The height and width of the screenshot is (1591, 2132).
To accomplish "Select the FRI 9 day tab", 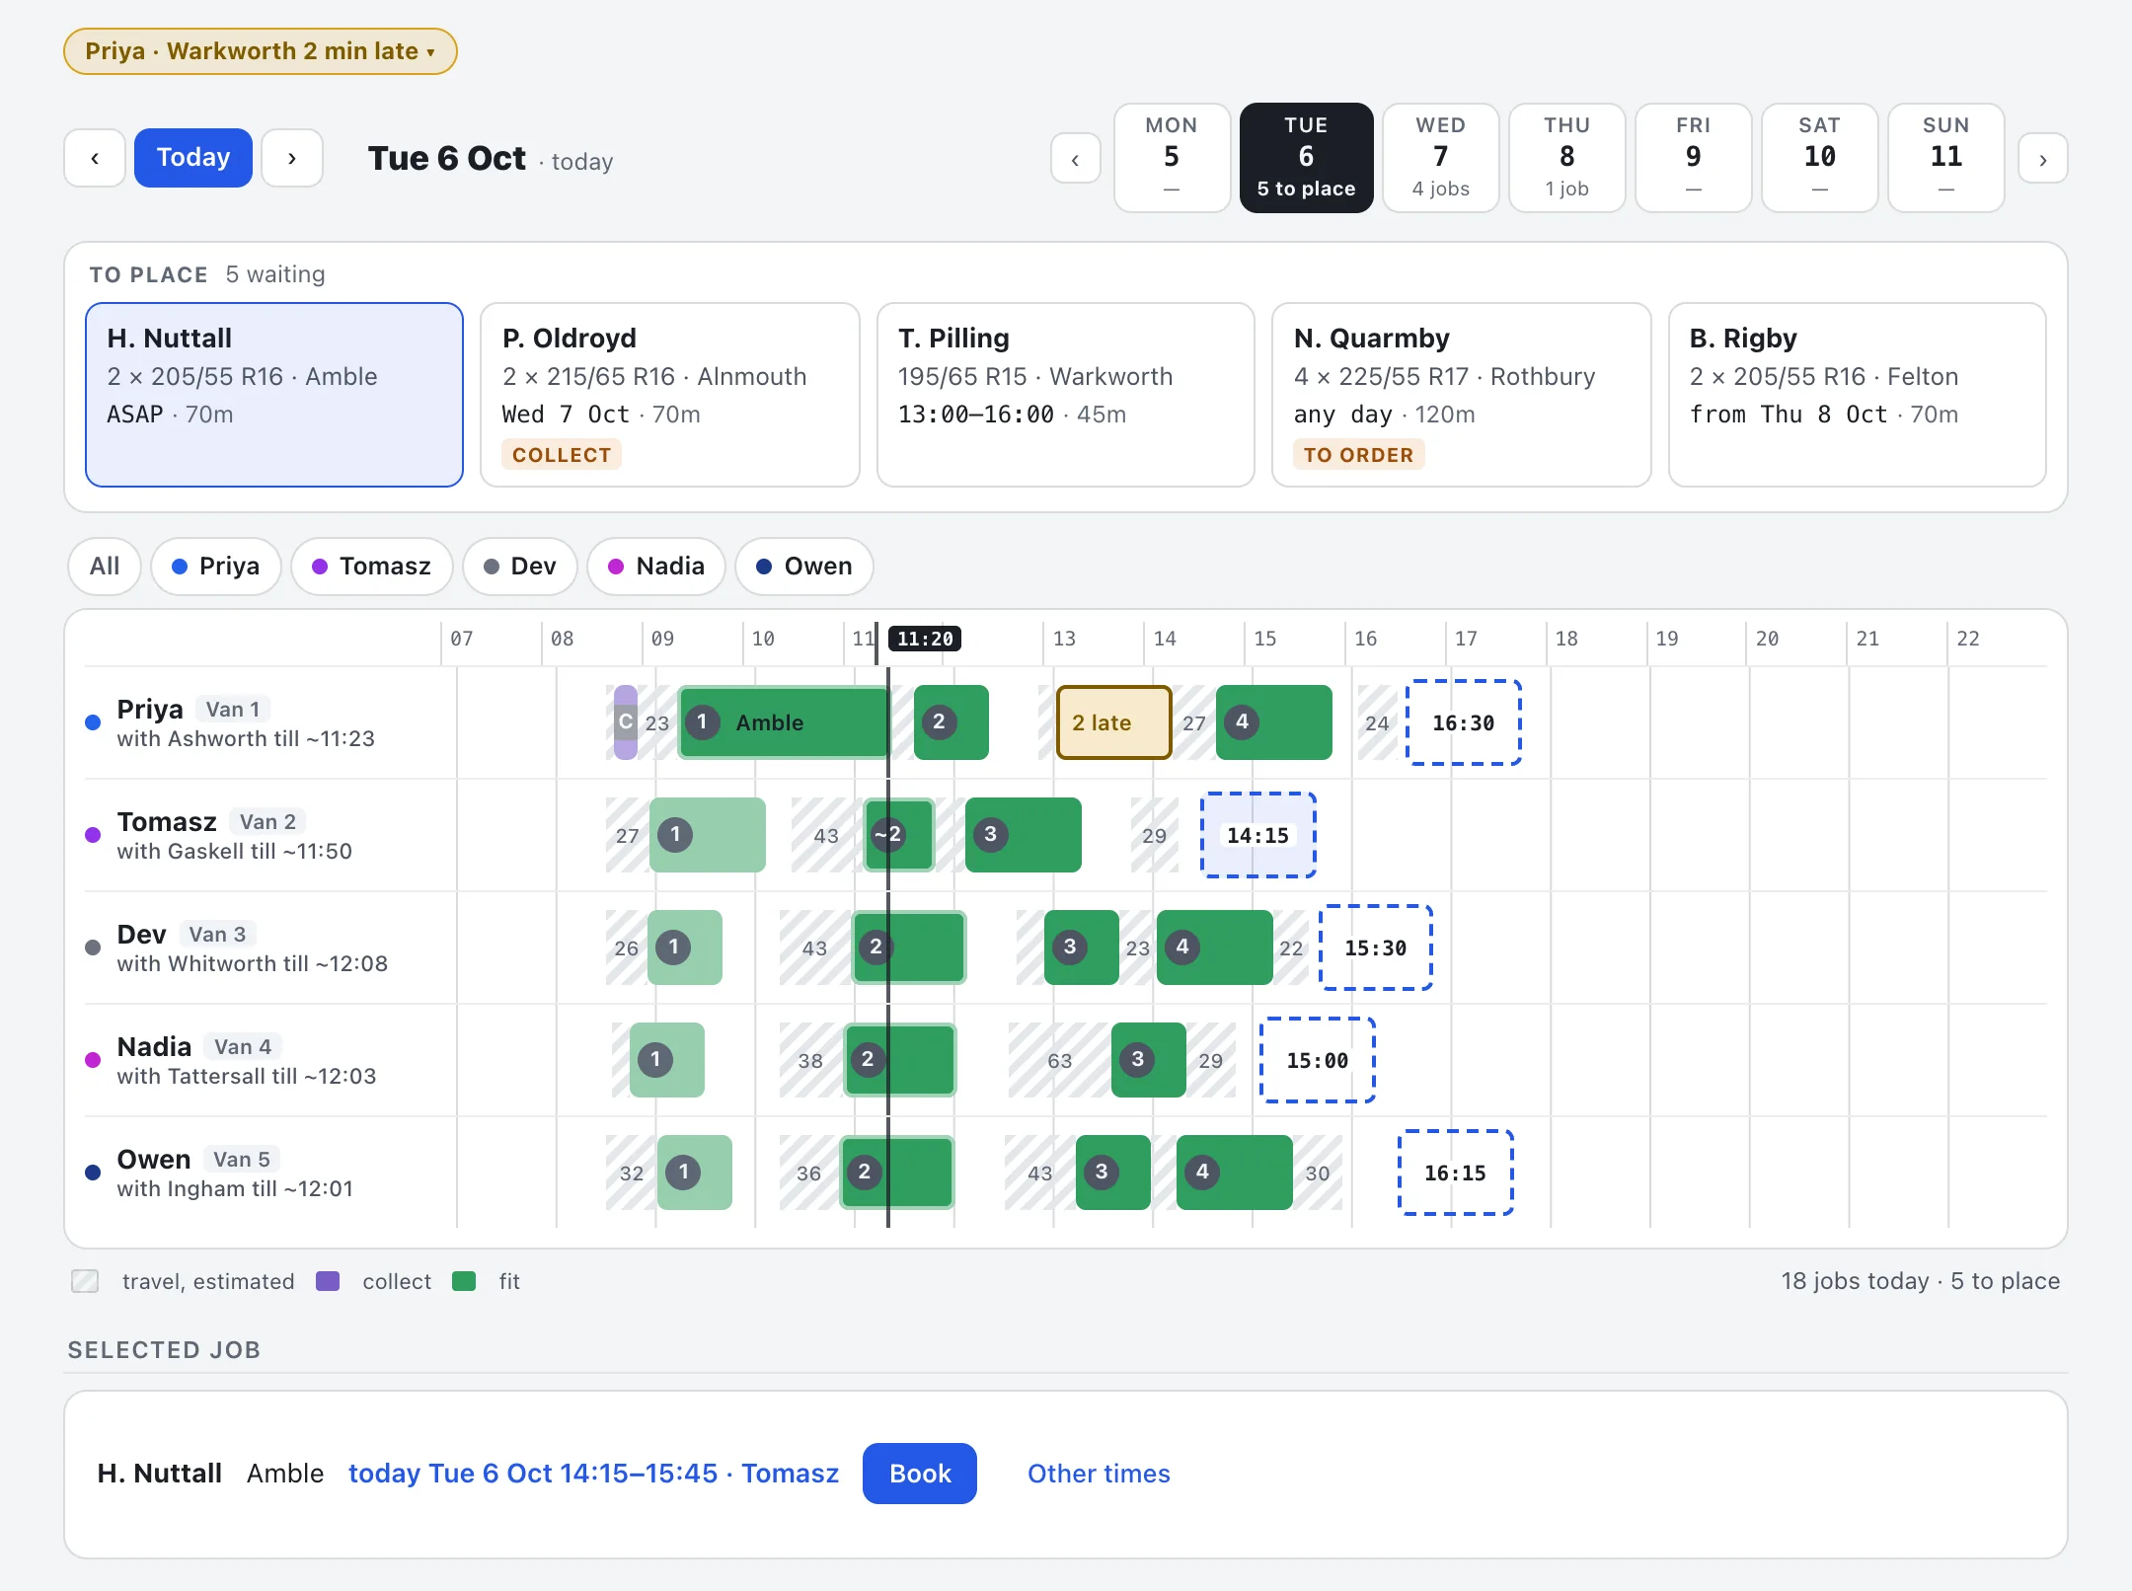I will click(1693, 158).
